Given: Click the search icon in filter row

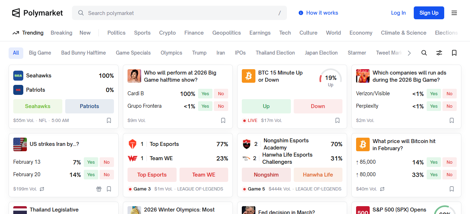Looking at the screenshot, I should [424, 53].
